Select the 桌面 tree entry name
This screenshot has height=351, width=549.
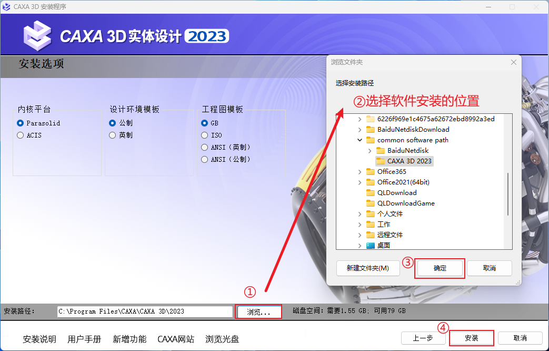(384, 245)
